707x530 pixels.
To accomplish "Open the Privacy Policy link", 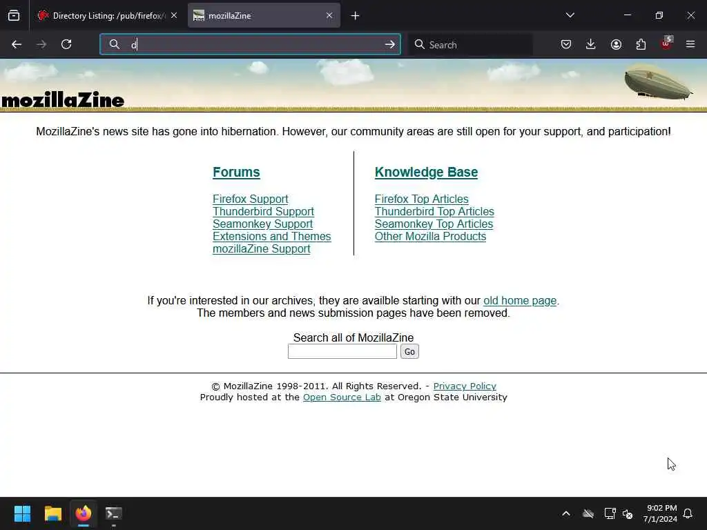I will pyautogui.click(x=465, y=386).
